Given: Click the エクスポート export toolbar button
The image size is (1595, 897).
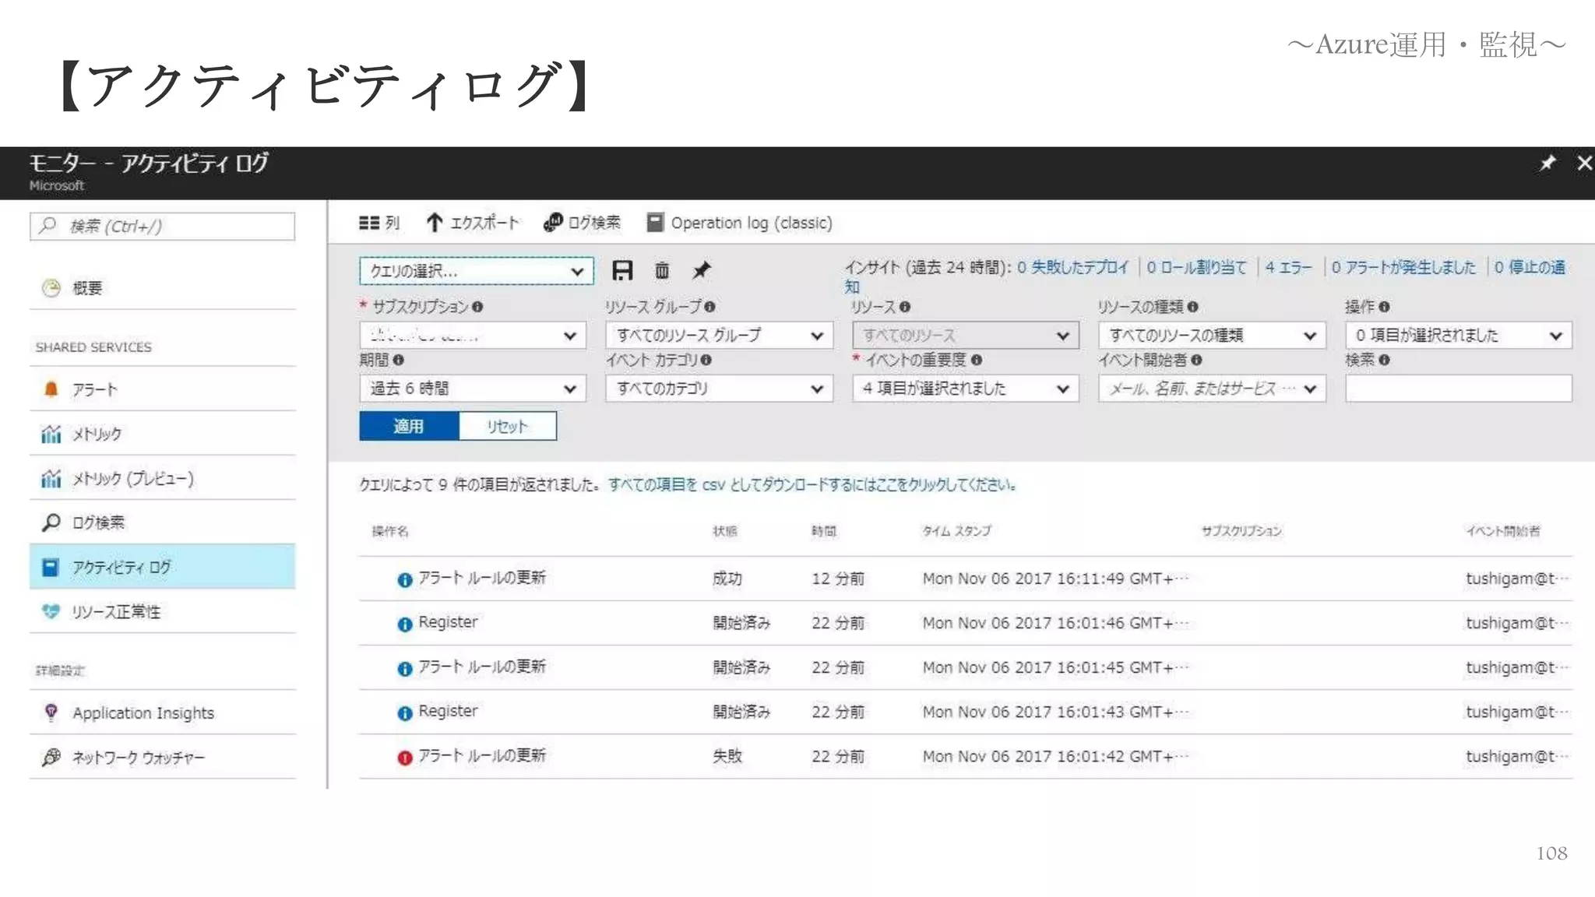Looking at the screenshot, I should point(472,223).
